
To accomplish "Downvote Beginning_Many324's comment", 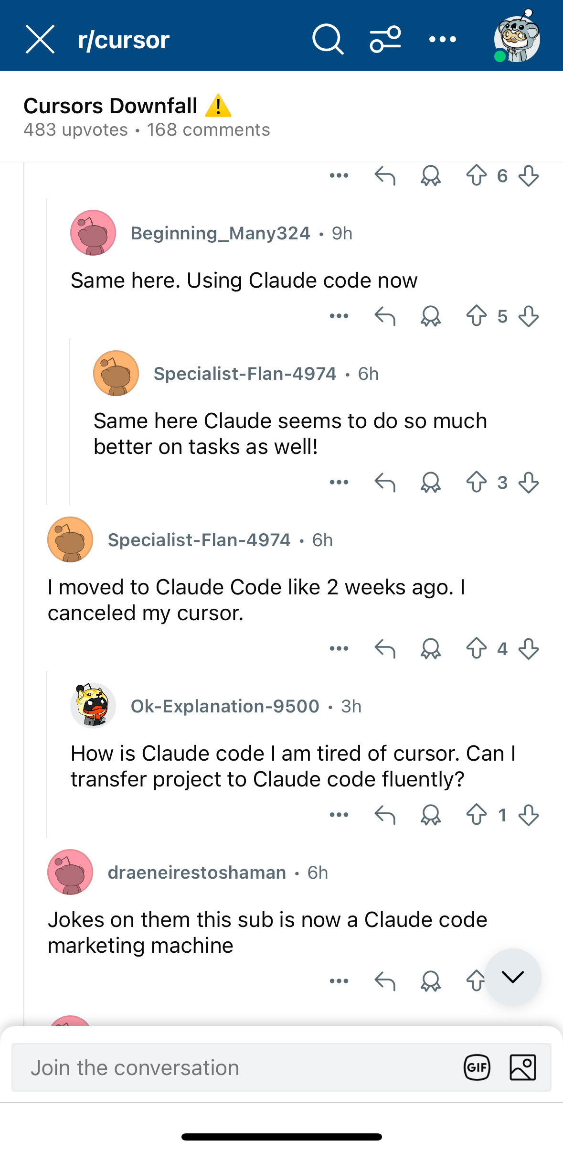I will pos(529,316).
